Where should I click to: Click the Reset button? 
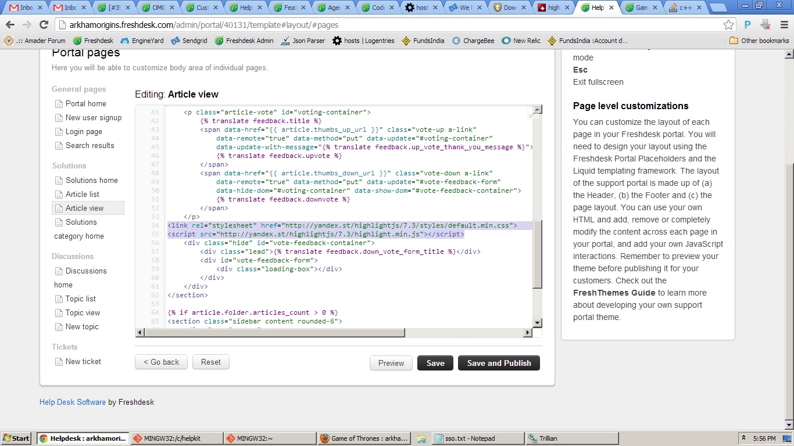click(x=211, y=362)
